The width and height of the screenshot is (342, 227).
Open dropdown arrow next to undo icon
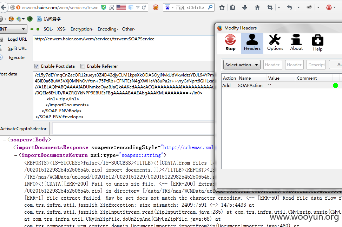point(298,8)
